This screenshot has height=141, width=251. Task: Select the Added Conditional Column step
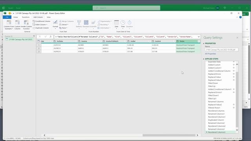pos(219,71)
